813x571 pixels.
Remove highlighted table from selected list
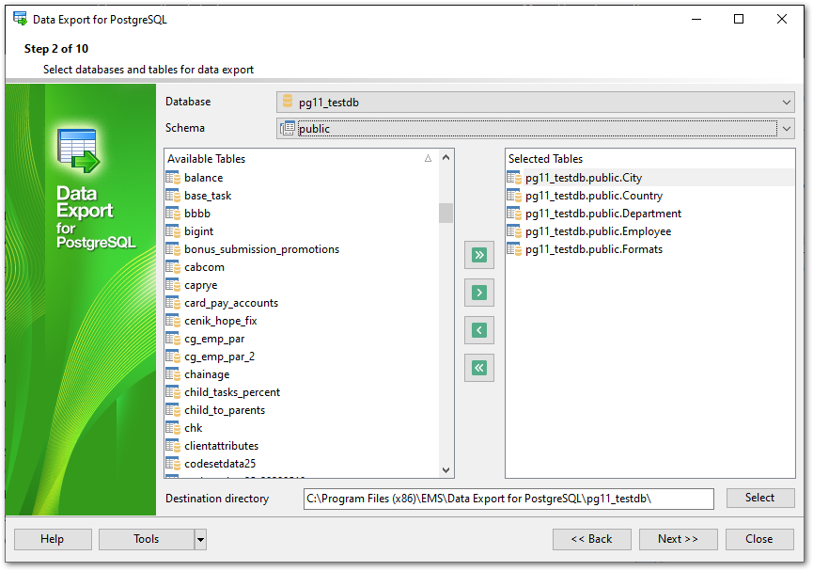point(479,330)
